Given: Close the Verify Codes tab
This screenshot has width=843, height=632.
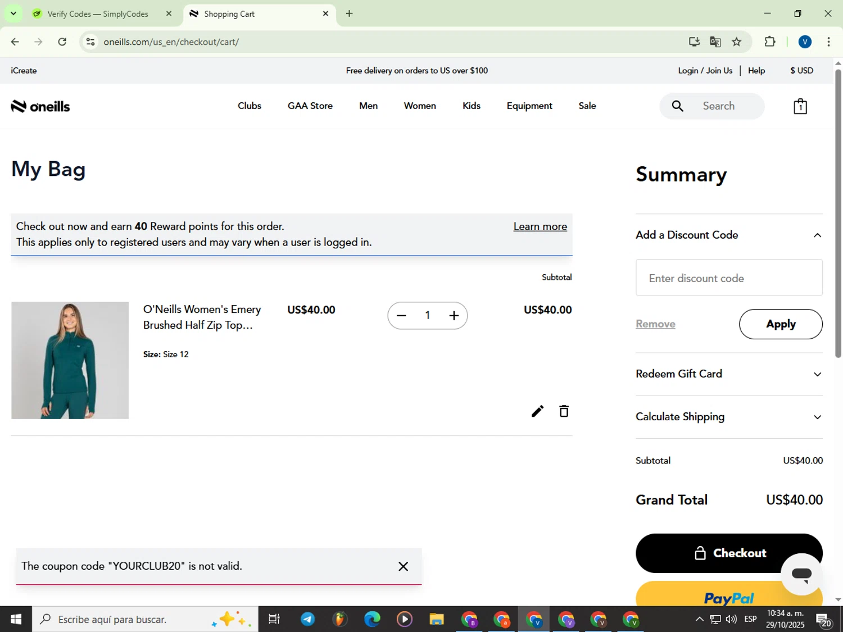Looking at the screenshot, I should [169, 13].
